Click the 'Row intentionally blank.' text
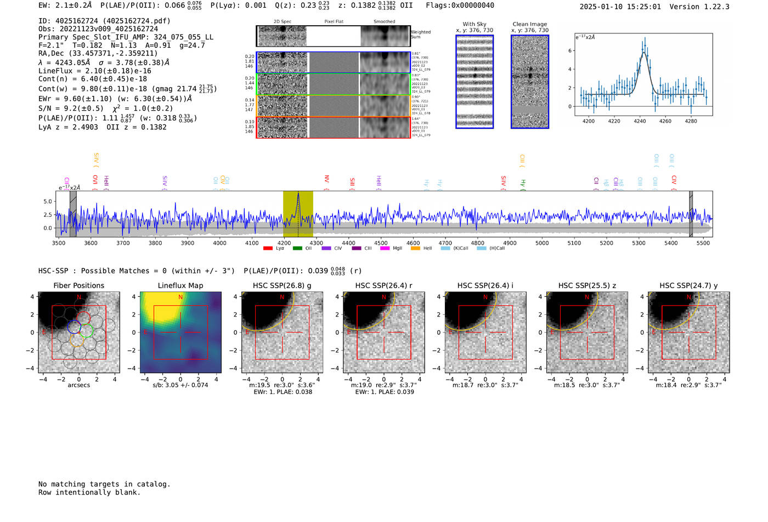Screen dimensions: 768x522 89,492
